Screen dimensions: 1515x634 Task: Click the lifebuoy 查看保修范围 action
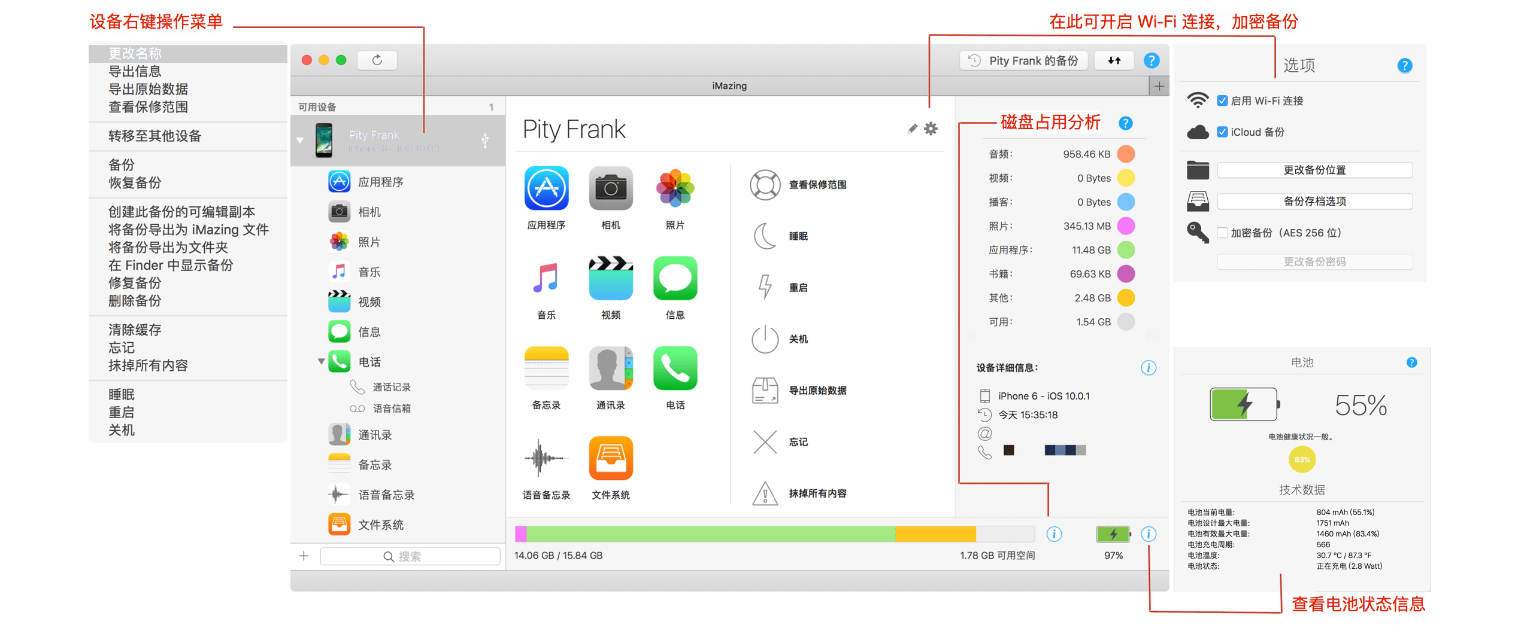[799, 185]
